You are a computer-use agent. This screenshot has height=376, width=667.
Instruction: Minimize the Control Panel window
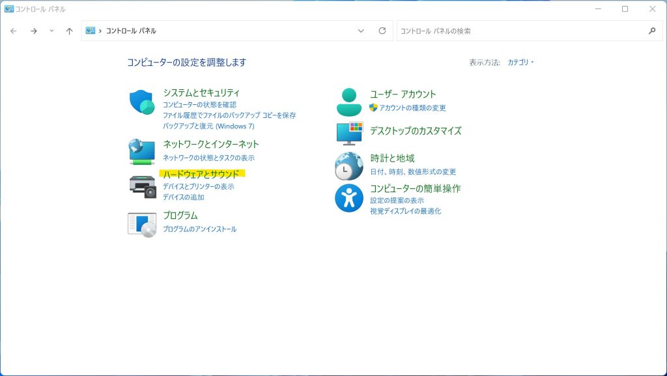598,9
